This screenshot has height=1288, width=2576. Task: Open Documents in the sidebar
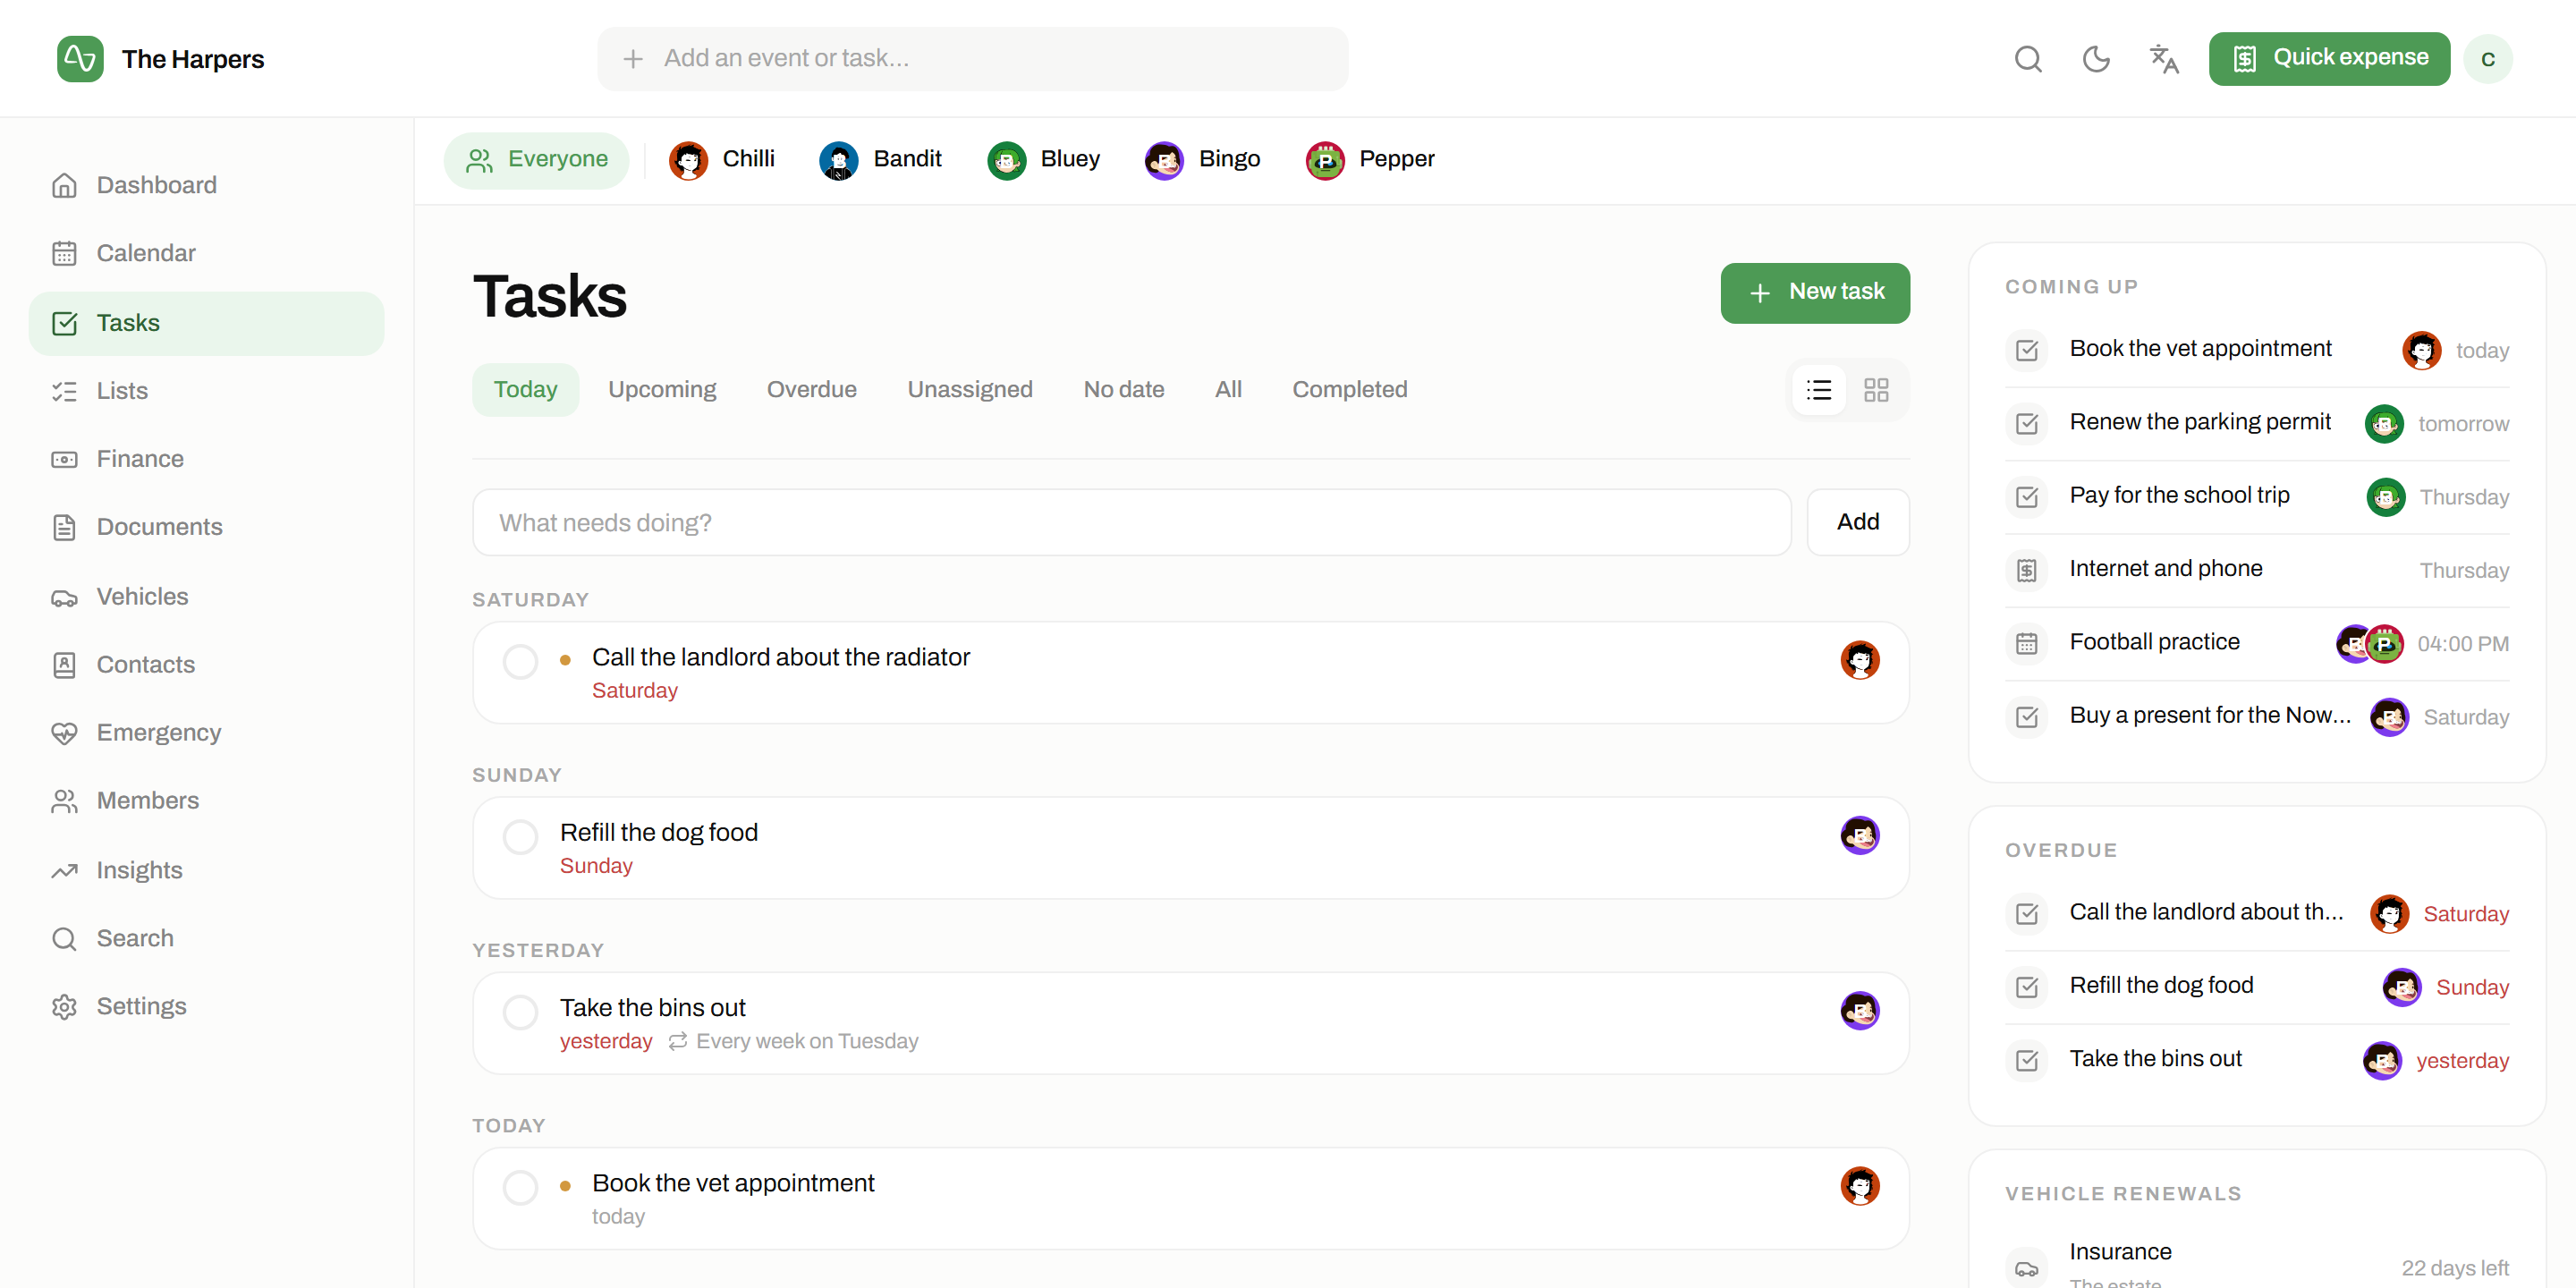(206, 527)
